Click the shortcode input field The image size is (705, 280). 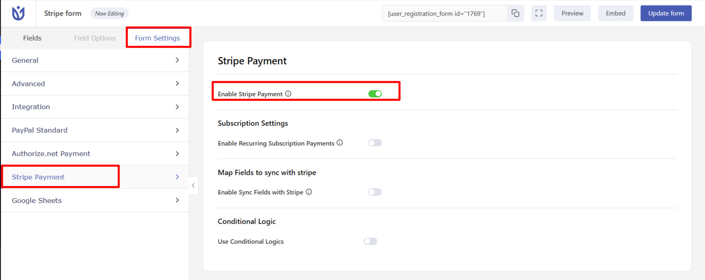[x=444, y=13]
